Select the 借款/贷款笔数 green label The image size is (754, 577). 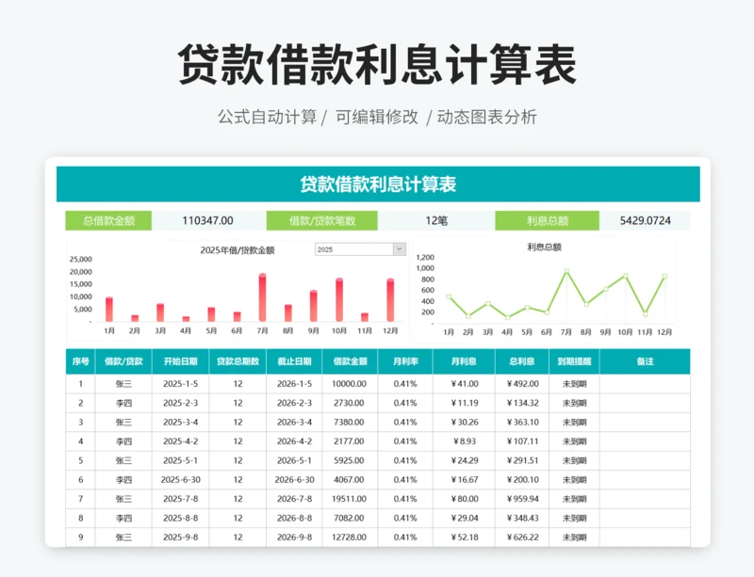[322, 220]
